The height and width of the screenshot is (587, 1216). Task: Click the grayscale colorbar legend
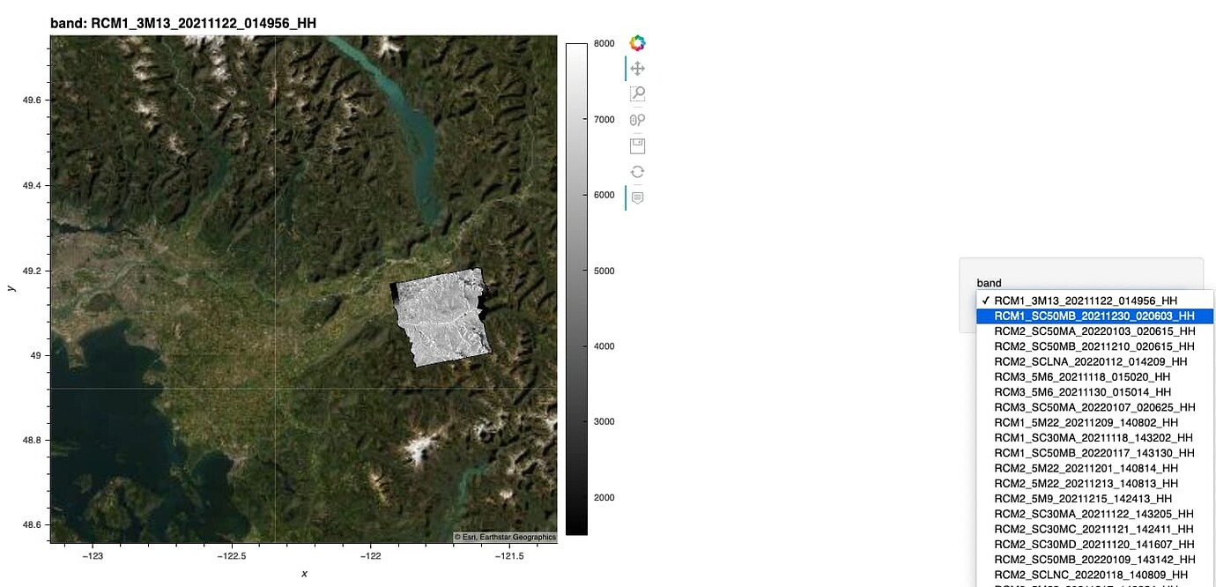tap(576, 289)
